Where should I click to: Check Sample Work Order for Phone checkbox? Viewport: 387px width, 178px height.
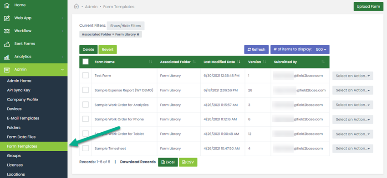tap(86, 119)
